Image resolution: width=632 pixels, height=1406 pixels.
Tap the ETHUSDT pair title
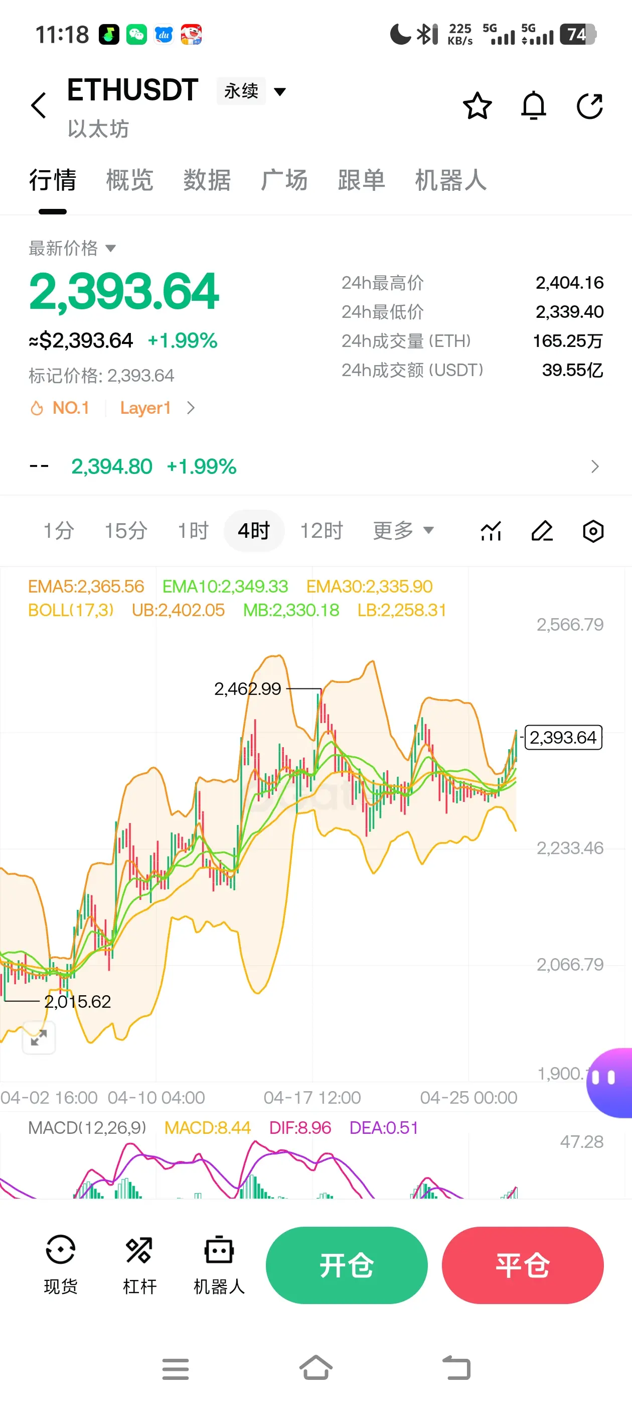pyautogui.click(x=132, y=90)
